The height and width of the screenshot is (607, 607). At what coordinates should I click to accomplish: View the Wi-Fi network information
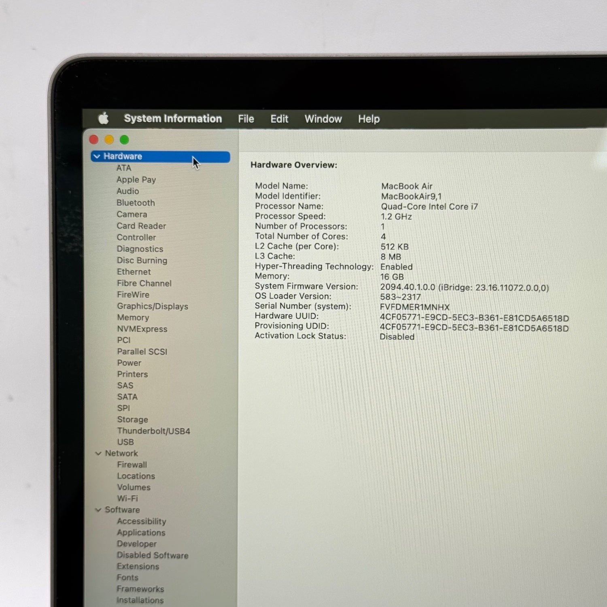(127, 499)
